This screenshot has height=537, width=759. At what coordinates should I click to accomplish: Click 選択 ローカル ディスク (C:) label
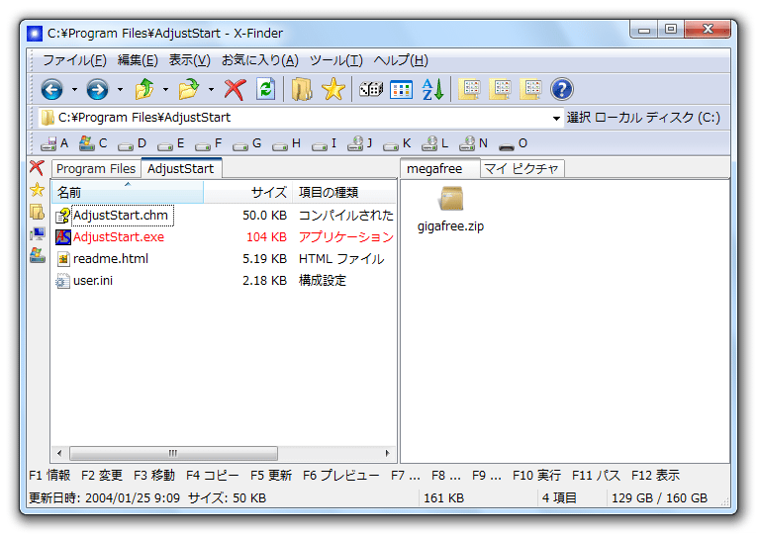tap(643, 118)
